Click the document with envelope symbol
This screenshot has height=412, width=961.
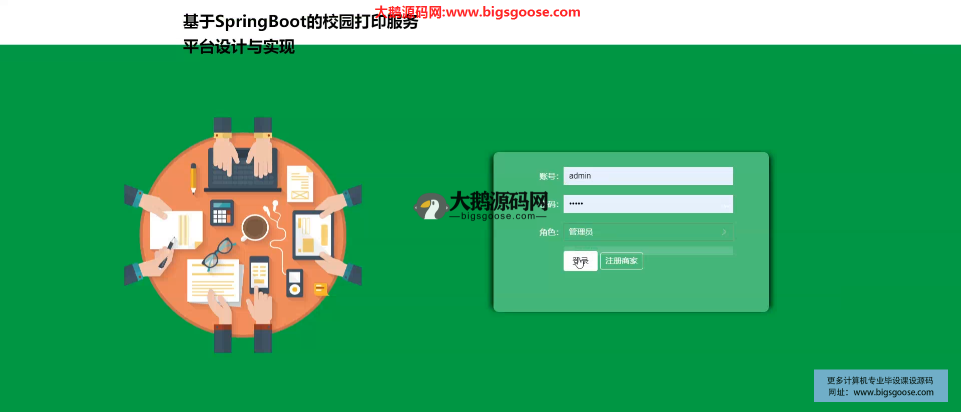[x=300, y=184]
